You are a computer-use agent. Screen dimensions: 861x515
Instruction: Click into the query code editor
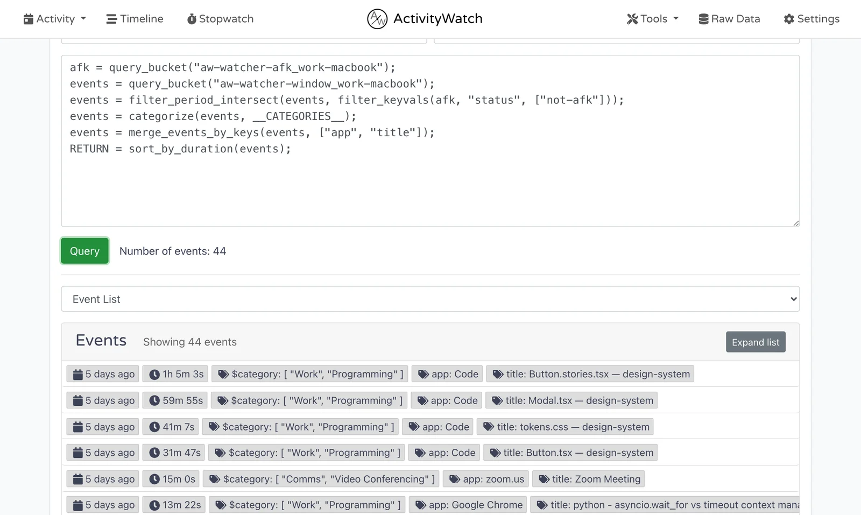click(x=430, y=141)
